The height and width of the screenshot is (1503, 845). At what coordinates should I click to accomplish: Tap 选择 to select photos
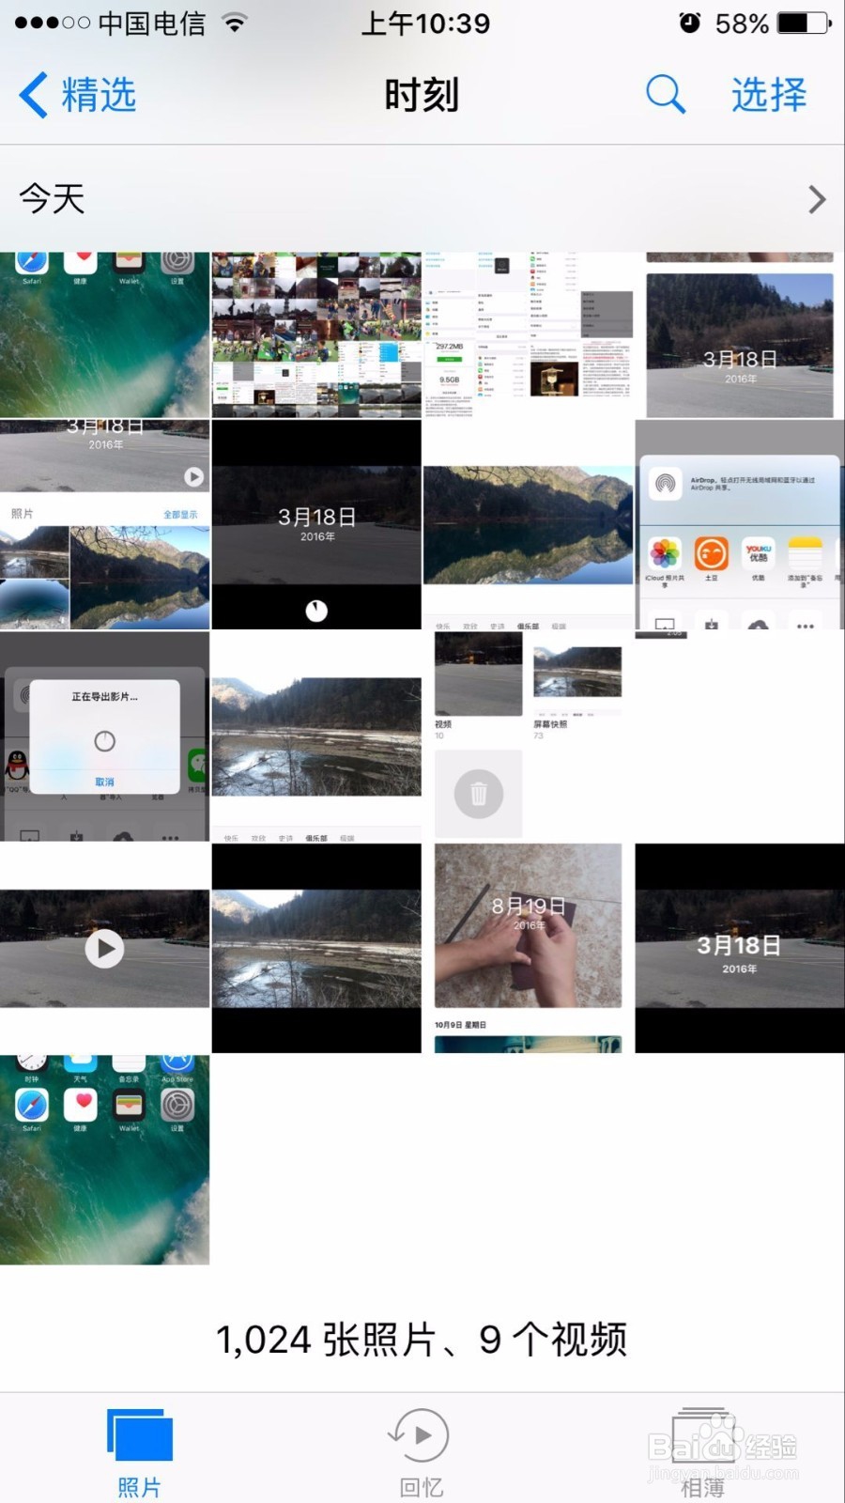point(768,95)
